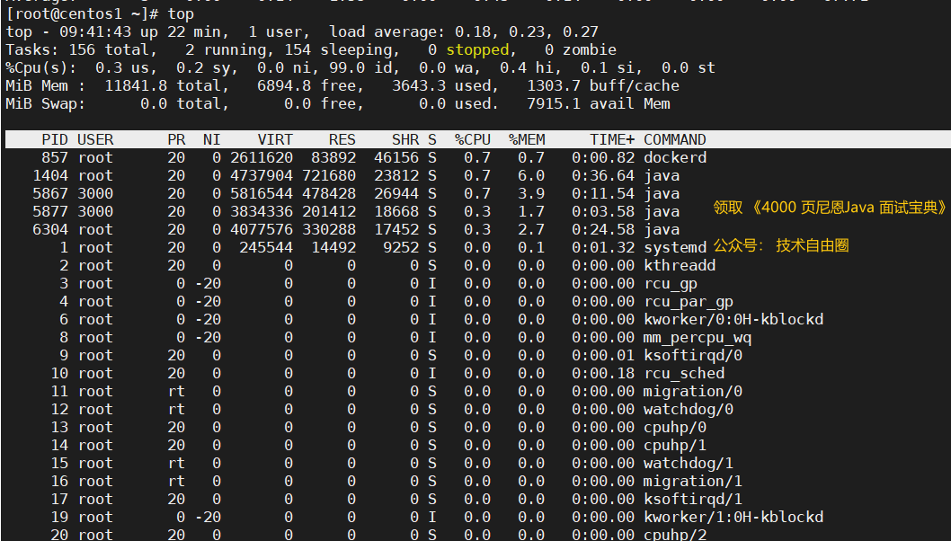Select load average value 0.18

(x=475, y=31)
